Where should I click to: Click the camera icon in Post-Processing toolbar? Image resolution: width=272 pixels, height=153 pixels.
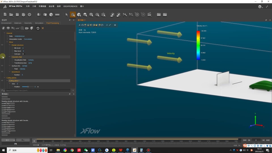point(27,28)
